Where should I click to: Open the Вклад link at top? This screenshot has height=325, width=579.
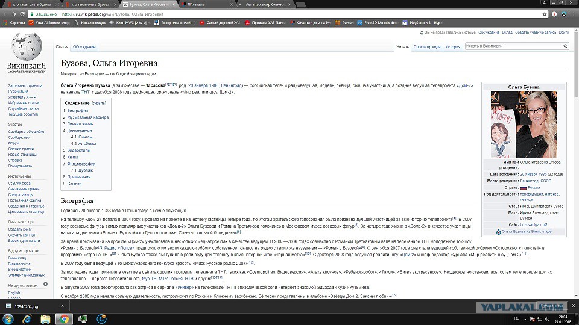click(507, 32)
